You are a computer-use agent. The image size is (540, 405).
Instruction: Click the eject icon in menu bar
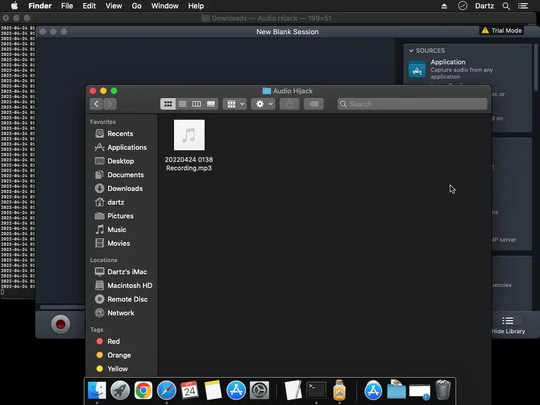(444, 6)
